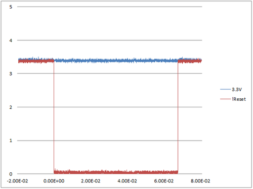Click the x-axis label 4.00E-02

click(127, 181)
